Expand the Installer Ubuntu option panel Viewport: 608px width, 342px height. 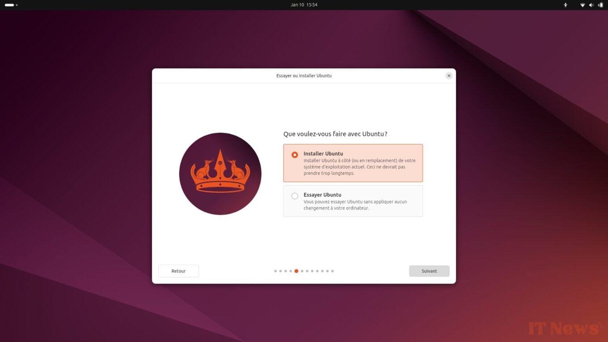[353, 163]
